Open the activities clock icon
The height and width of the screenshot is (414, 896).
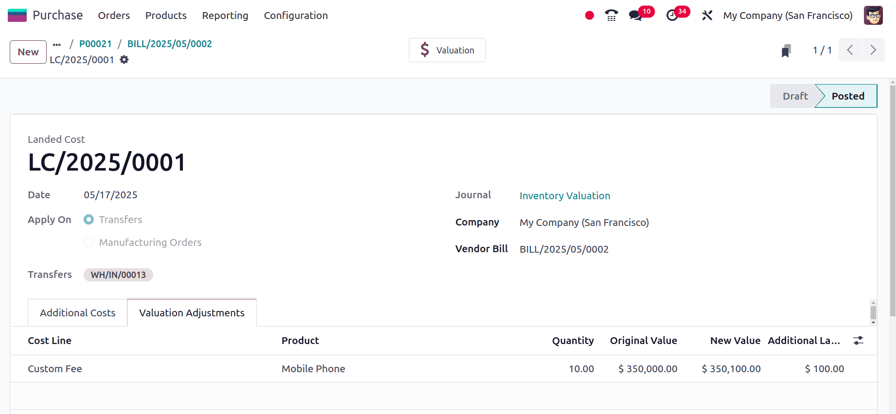(672, 16)
